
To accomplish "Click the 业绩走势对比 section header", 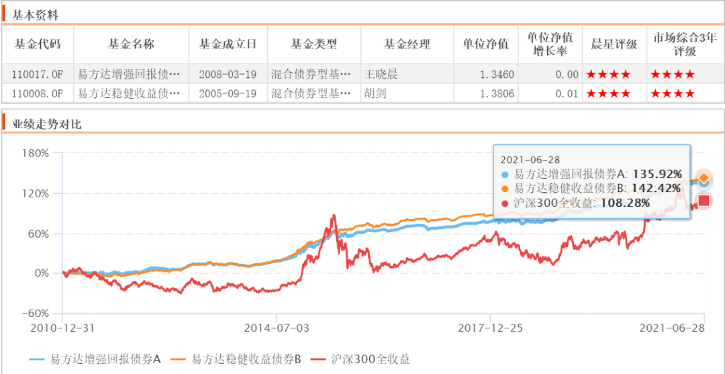I will click(47, 124).
